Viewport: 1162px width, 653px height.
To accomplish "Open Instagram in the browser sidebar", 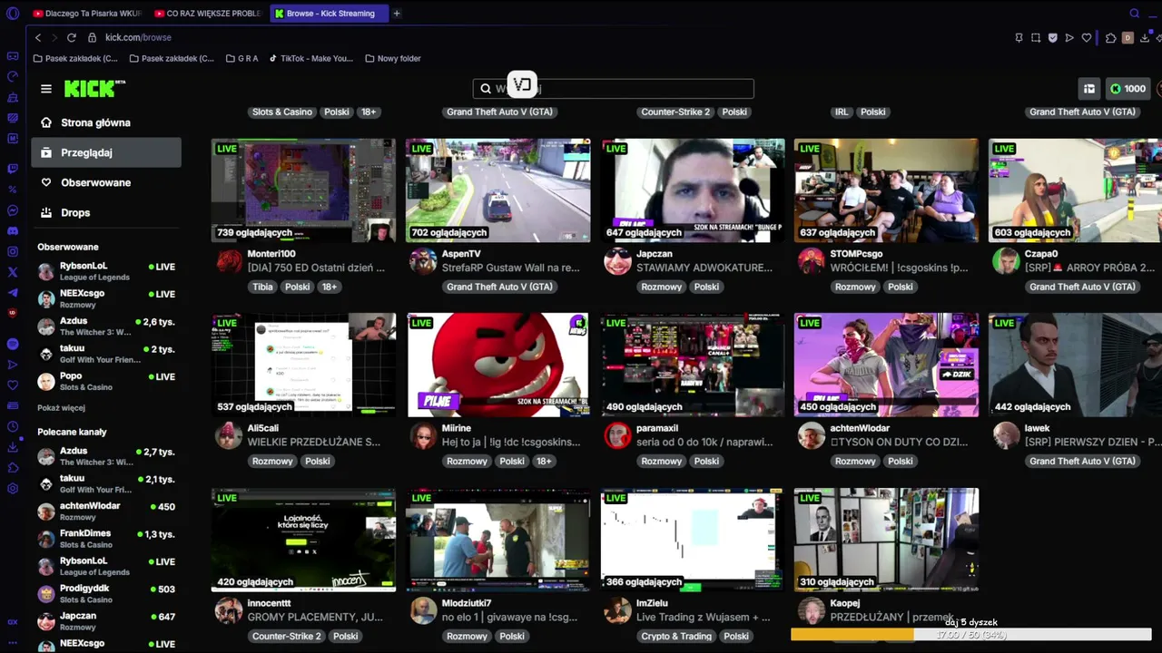I will [x=13, y=251].
